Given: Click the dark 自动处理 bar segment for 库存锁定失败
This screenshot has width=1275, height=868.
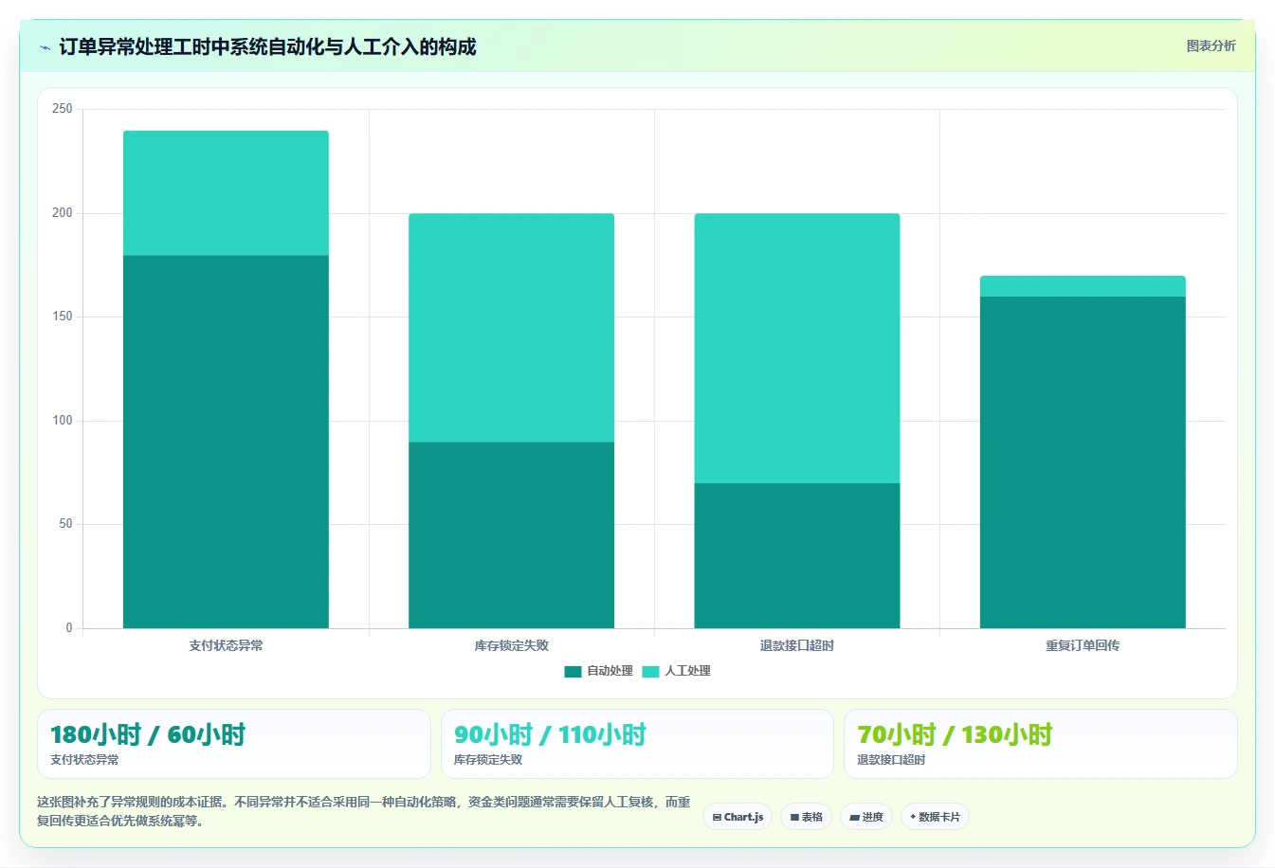Looking at the screenshot, I should tap(511, 535).
